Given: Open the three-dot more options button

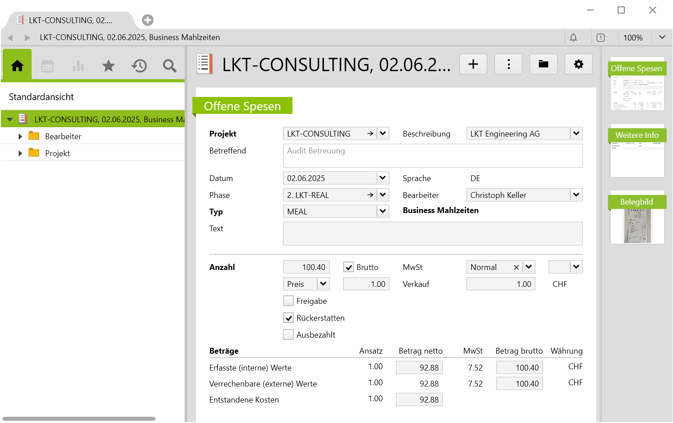Looking at the screenshot, I should click(508, 64).
